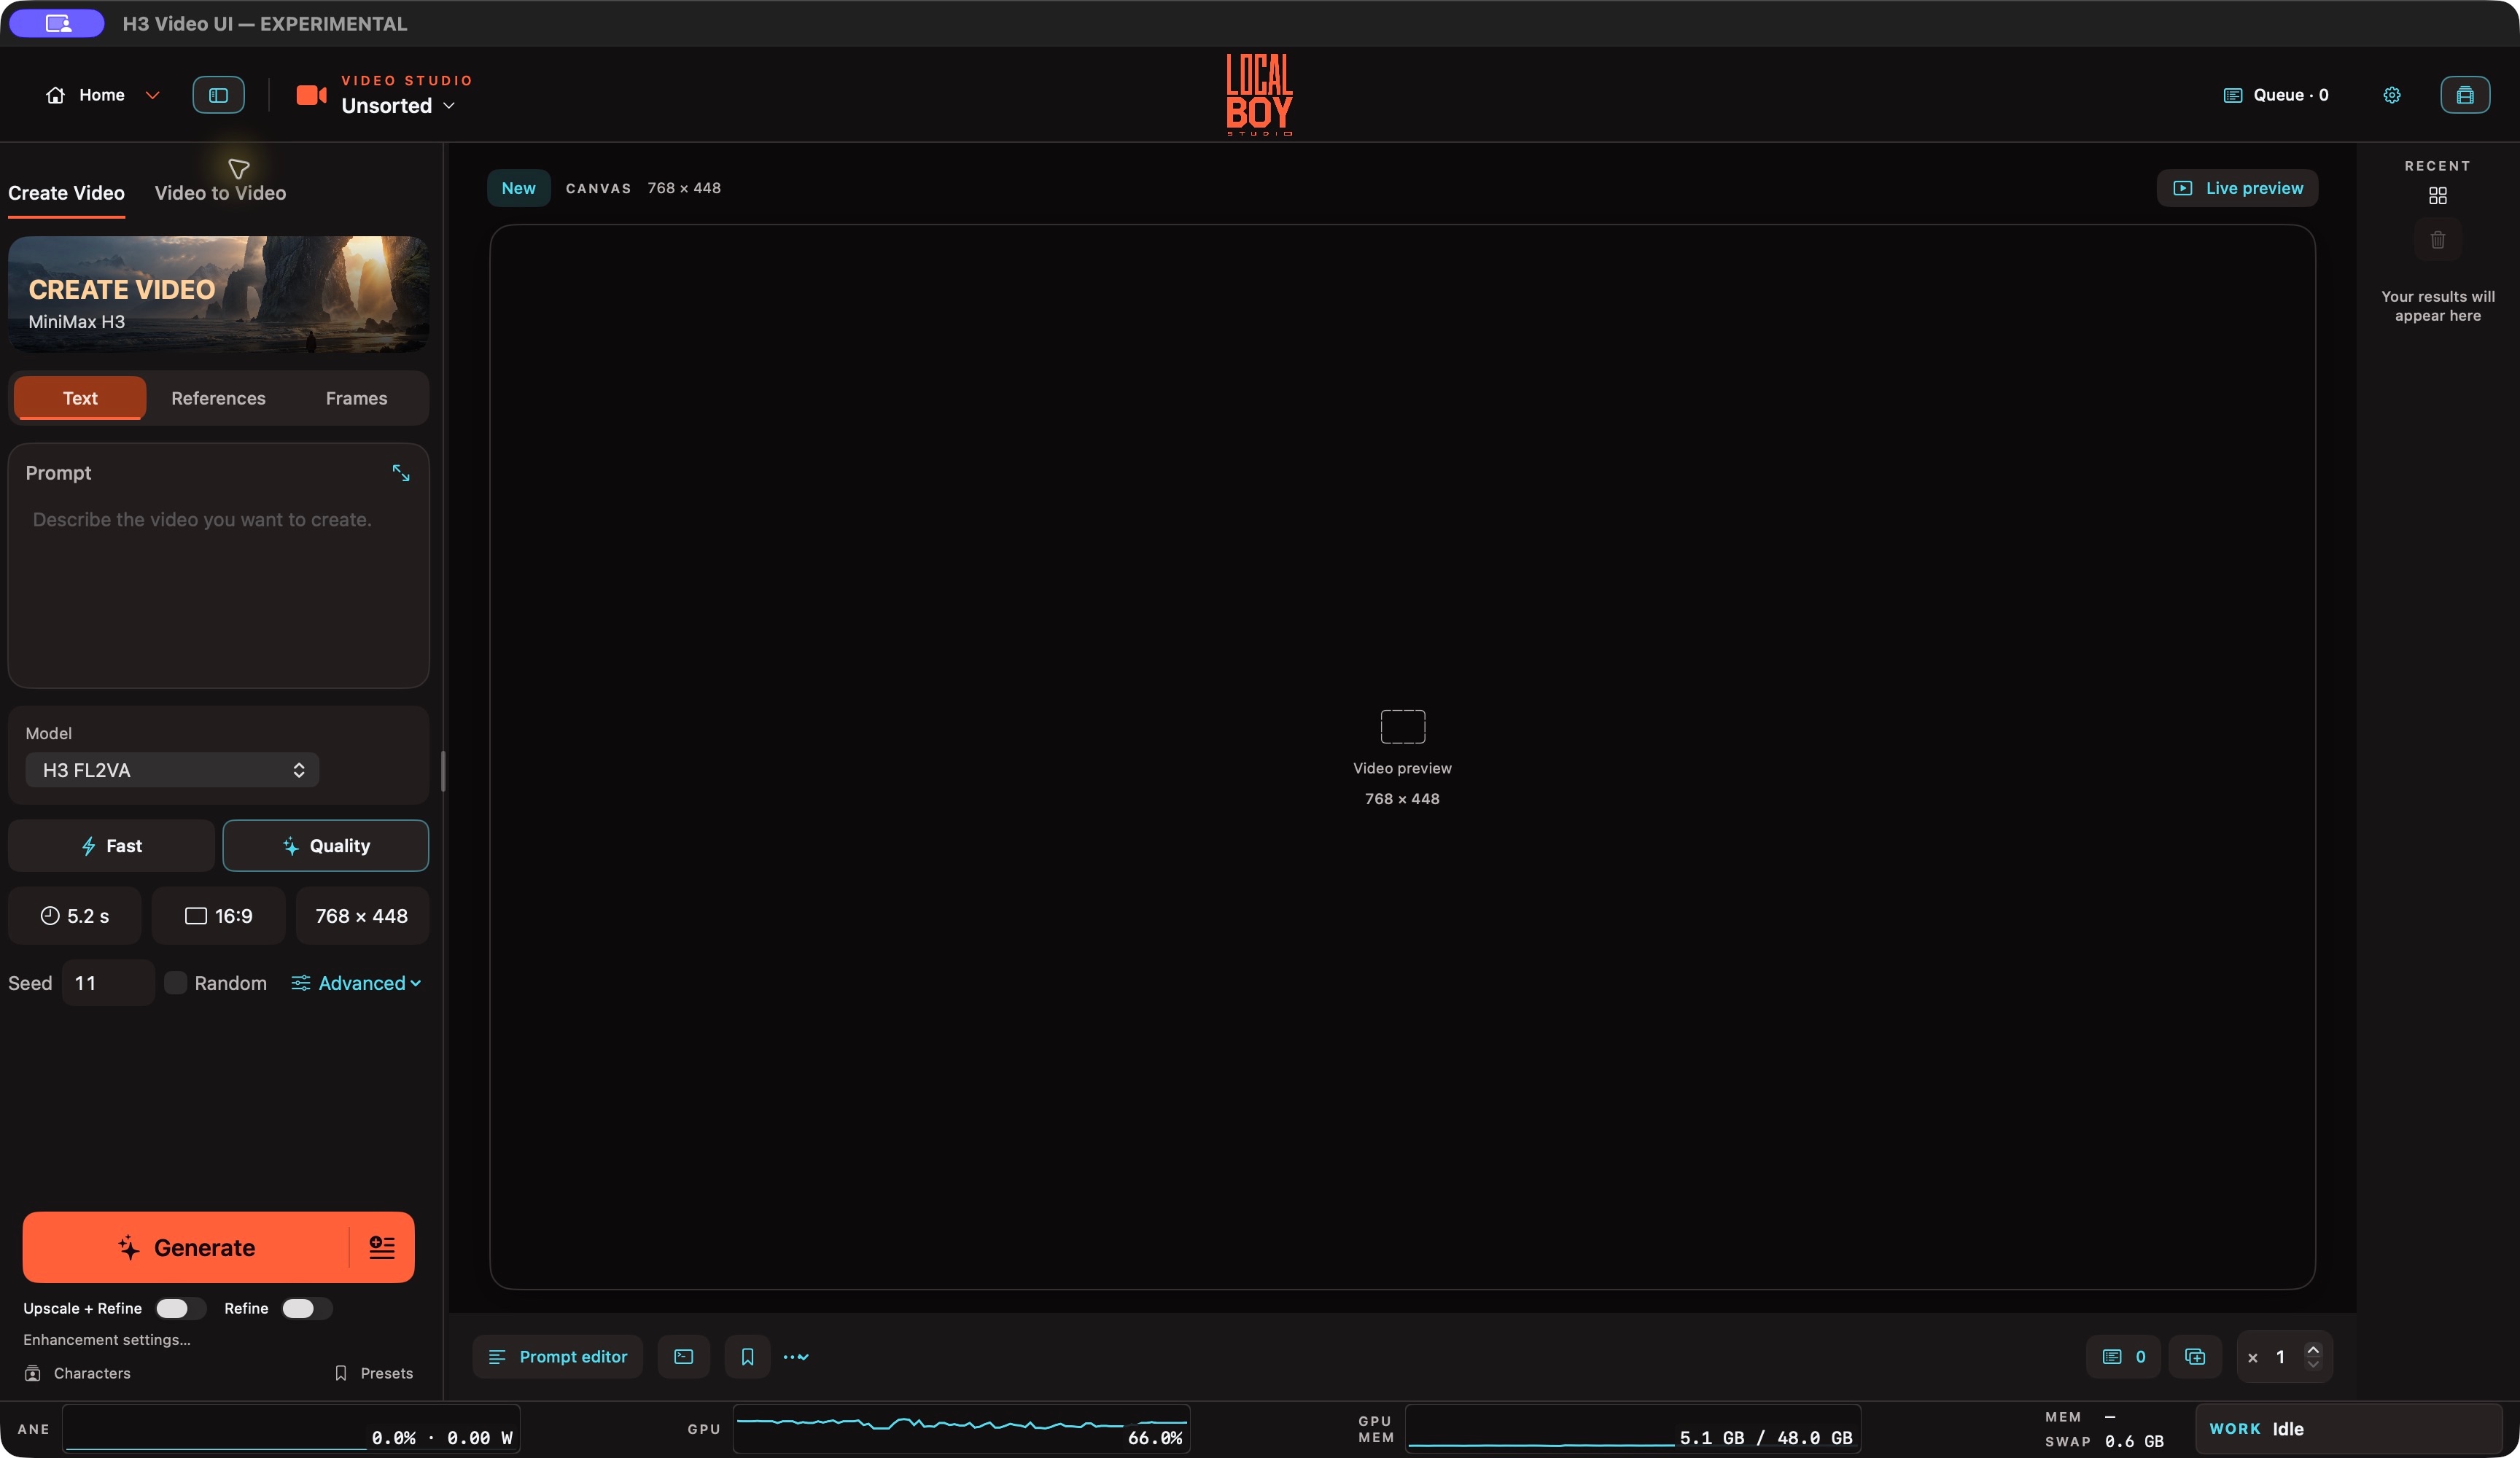Screen dimensions: 2520x1458
Task: Click the grid view icon under Recent
Action: pyautogui.click(x=2437, y=196)
